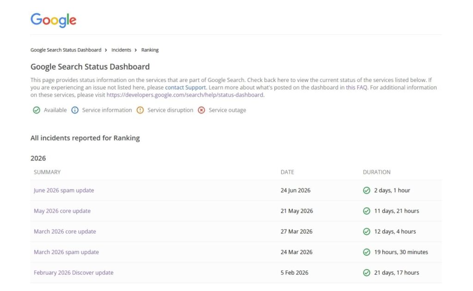Click the DATE column header
The image size is (473, 291).
(287, 172)
